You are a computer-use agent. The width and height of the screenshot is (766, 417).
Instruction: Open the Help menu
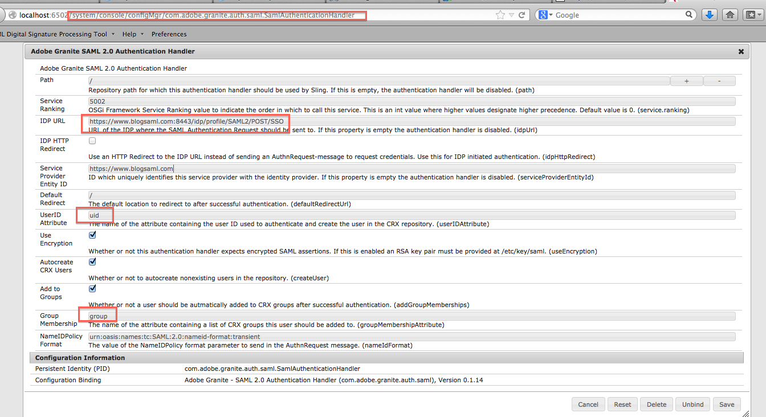pyautogui.click(x=133, y=34)
